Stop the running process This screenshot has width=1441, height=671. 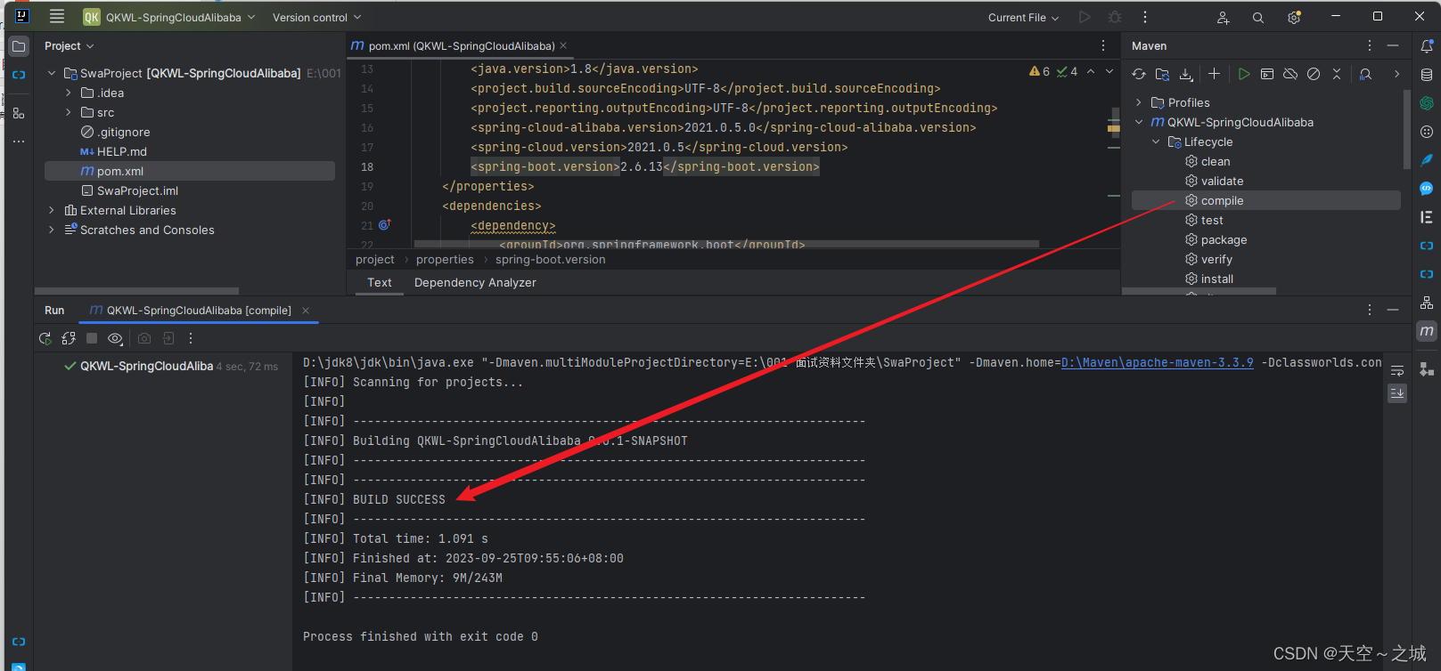[92, 338]
